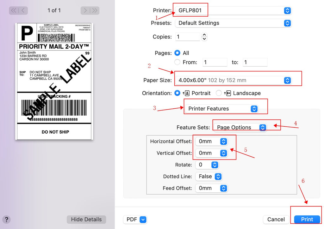Click the Hide Details button
Viewport: 324px width, 229px height.
[86, 220]
